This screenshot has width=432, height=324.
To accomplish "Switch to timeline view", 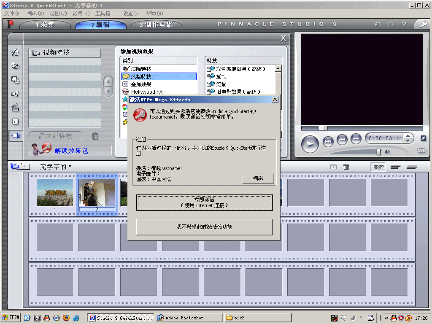I will (x=395, y=167).
